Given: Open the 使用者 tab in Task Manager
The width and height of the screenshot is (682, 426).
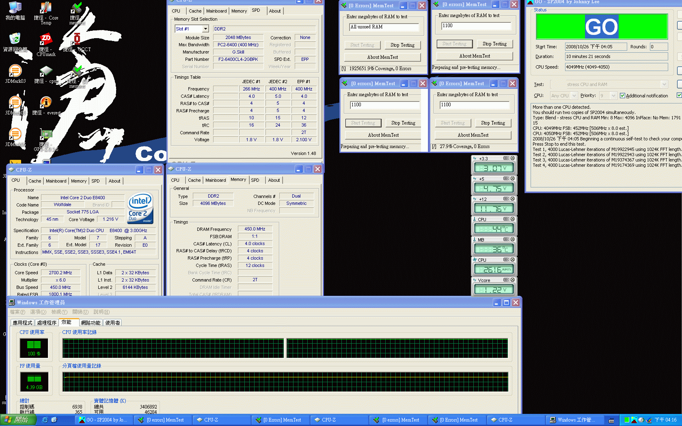Looking at the screenshot, I should pos(112,323).
